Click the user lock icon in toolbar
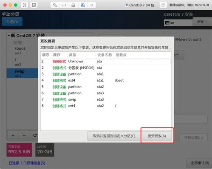 coord(82,5)
